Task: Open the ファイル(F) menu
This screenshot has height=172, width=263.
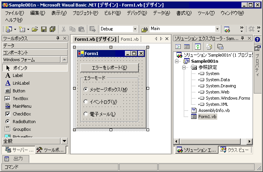Action: pos(15,13)
